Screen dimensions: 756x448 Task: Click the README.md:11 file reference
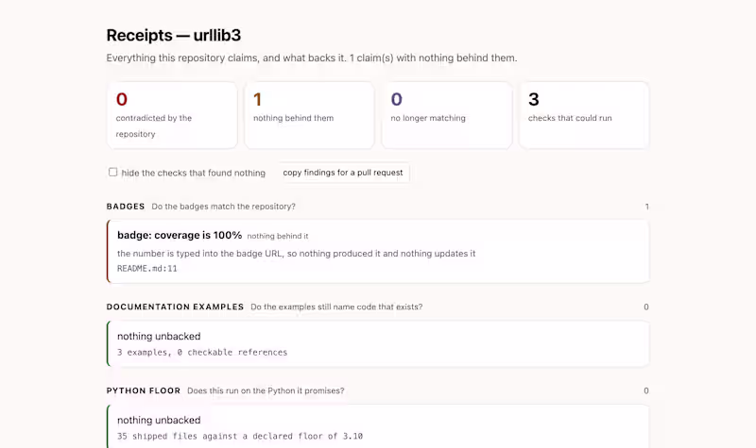[x=147, y=269]
